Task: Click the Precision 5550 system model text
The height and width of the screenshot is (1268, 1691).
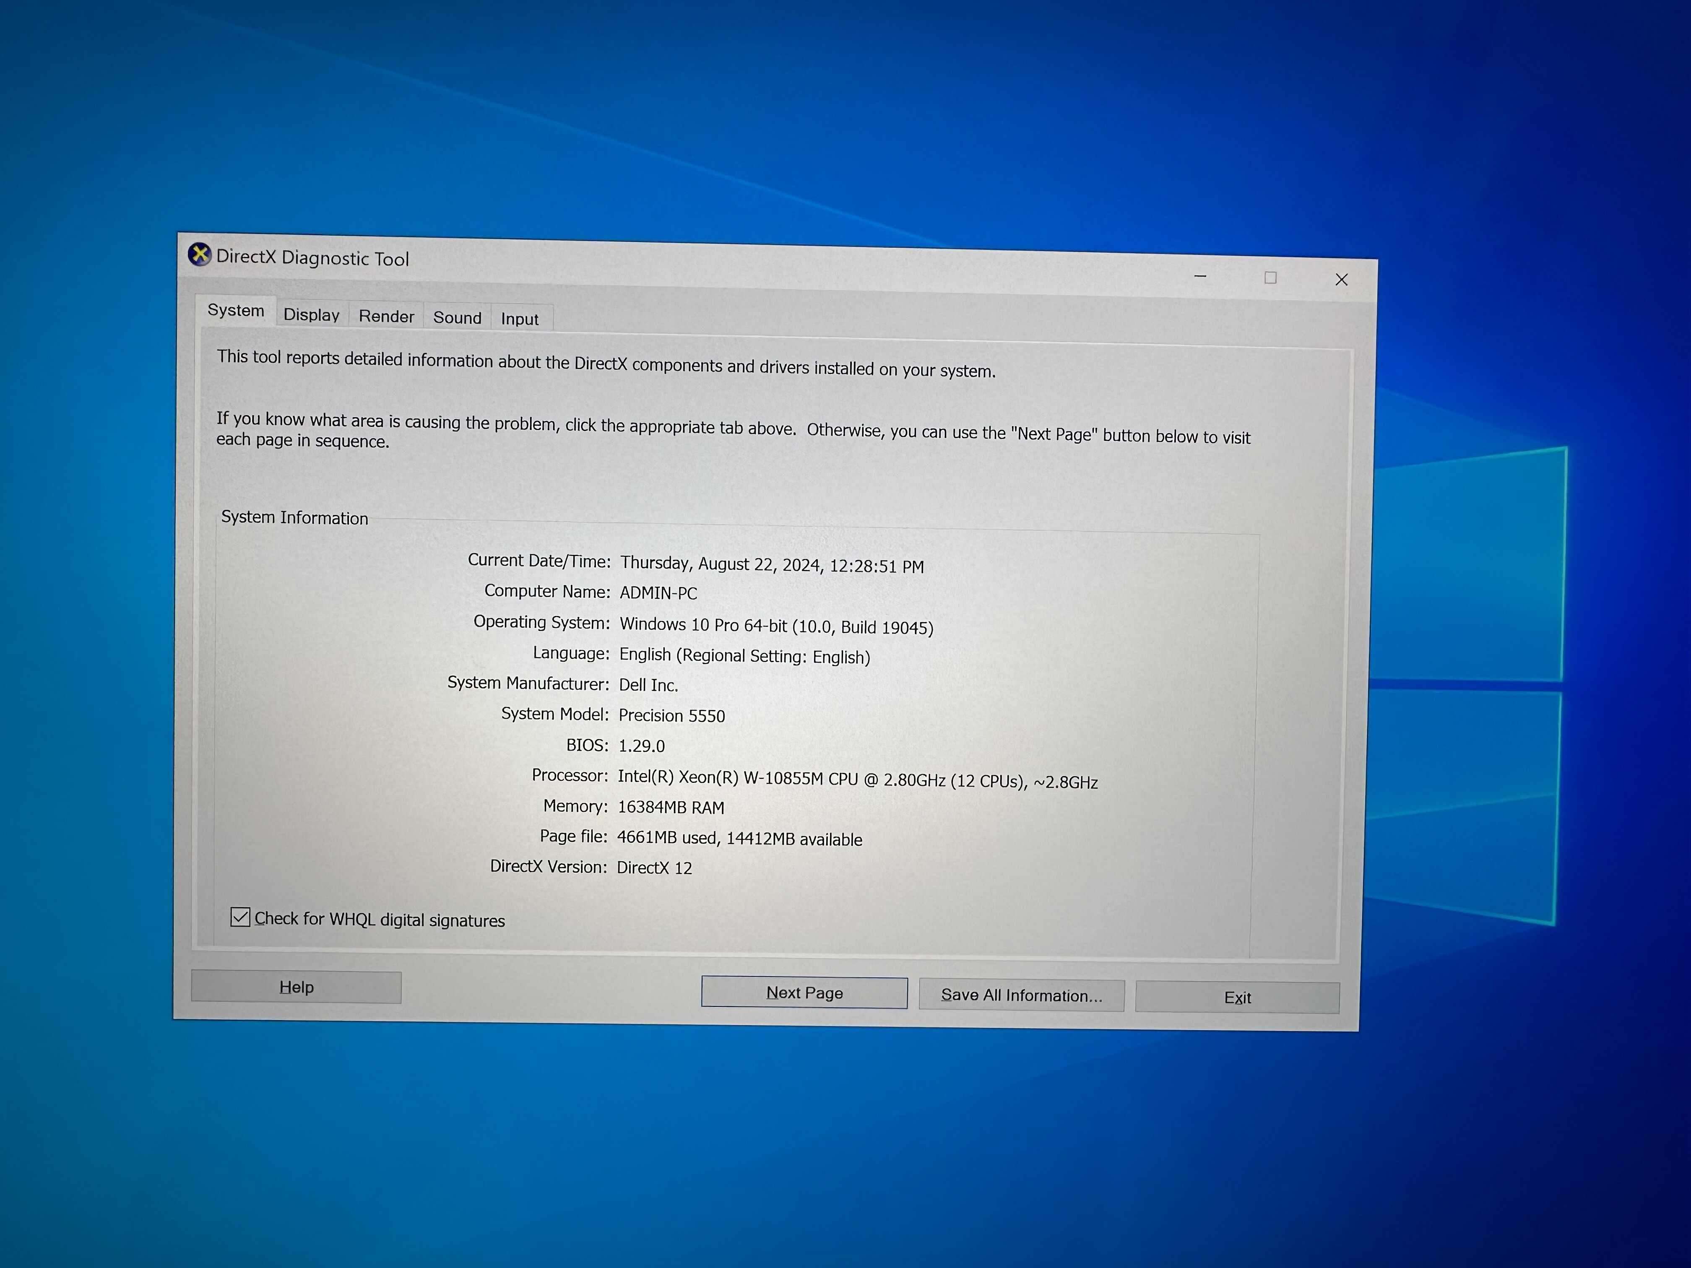Action: point(671,715)
